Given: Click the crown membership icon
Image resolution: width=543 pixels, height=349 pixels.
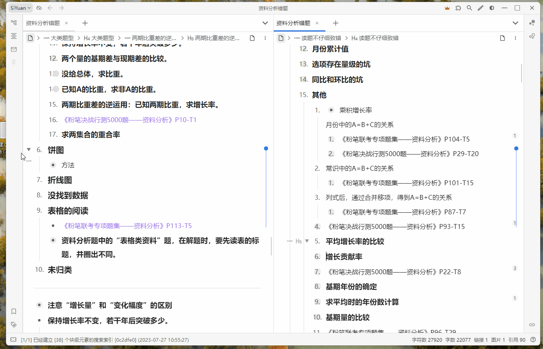Looking at the screenshot, I should [x=447, y=8].
